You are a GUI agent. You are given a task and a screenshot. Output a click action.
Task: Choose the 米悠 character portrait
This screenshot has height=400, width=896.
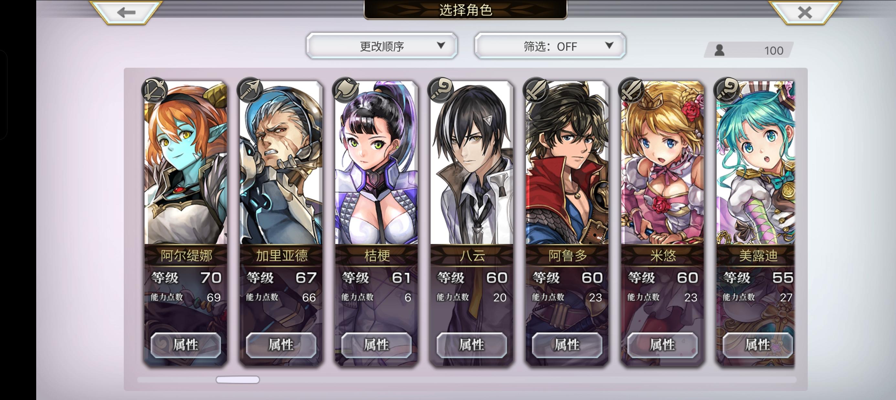(x=662, y=163)
